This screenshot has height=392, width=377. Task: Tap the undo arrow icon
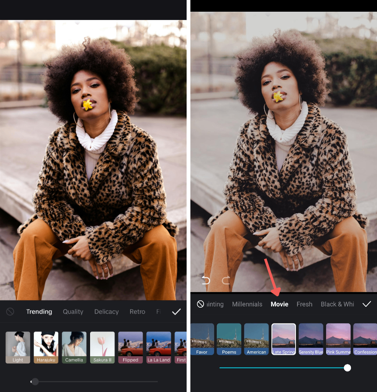coord(206,280)
